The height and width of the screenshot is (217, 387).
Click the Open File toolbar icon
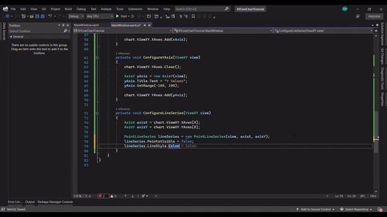[32, 16]
